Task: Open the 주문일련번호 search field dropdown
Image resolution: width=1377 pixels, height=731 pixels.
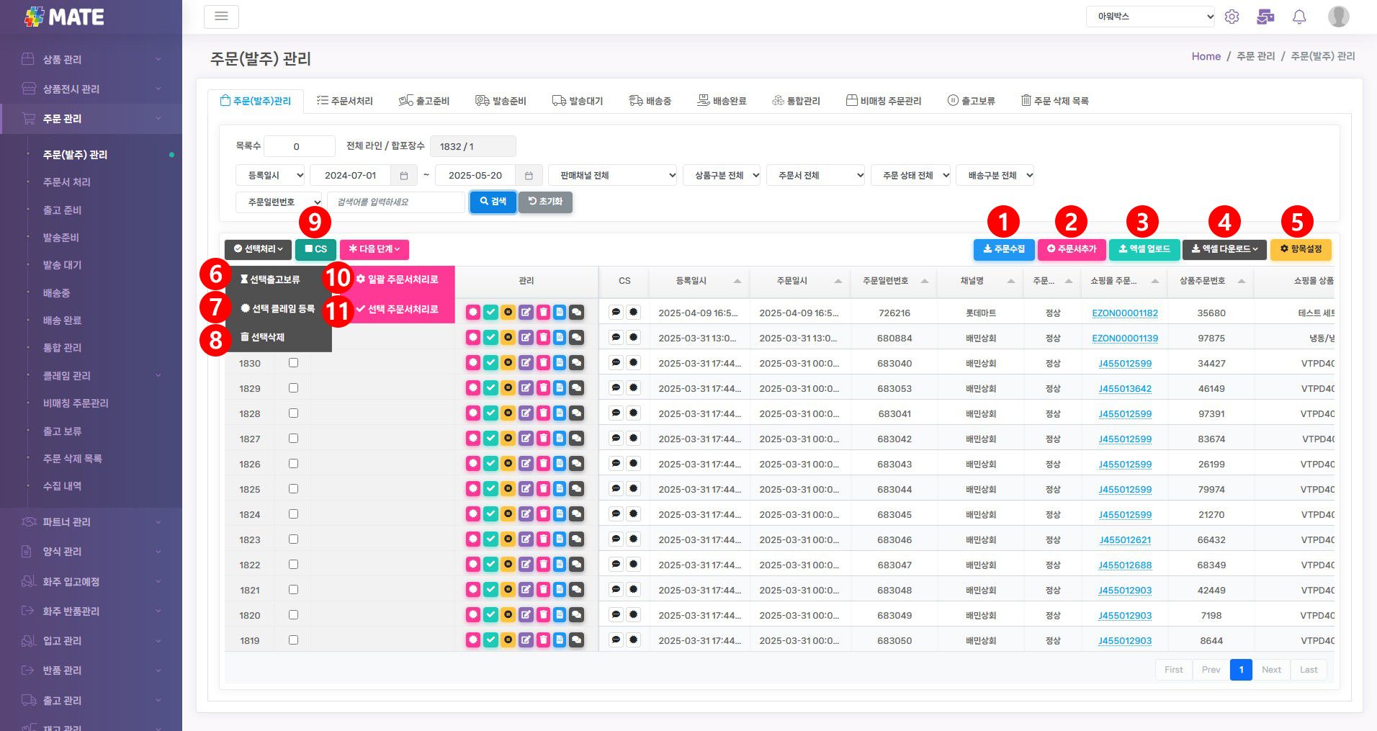Action: click(279, 202)
